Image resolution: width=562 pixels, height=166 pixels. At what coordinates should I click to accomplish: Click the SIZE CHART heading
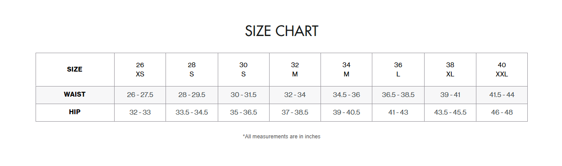click(x=281, y=31)
